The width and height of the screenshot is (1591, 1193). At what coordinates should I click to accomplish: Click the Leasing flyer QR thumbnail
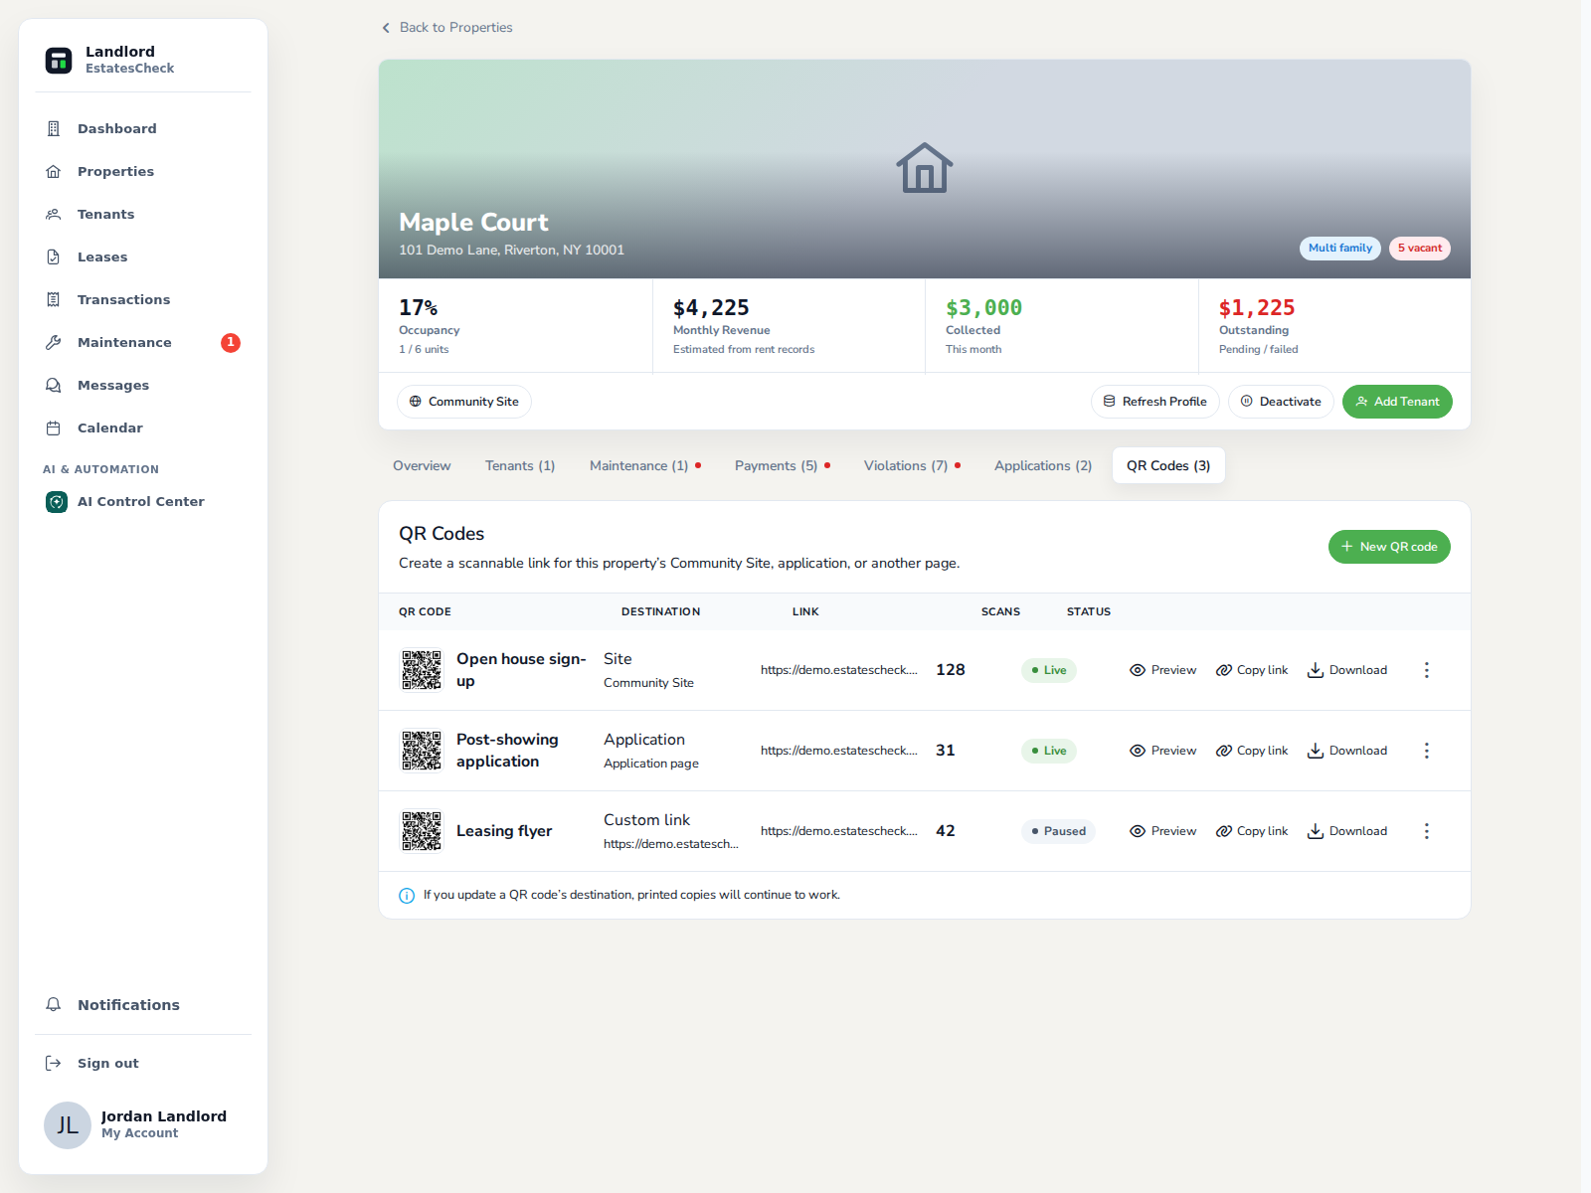click(x=422, y=831)
